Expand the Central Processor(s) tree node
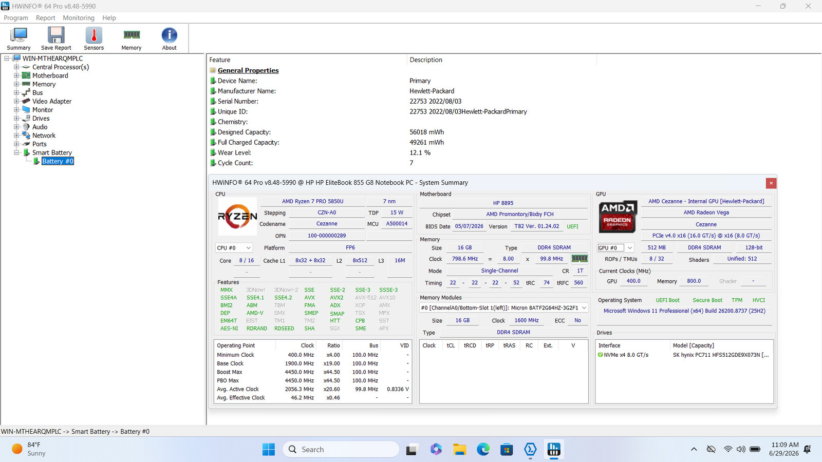The image size is (822, 462). tap(16, 67)
